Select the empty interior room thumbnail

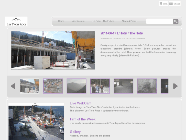coord(124,86)
